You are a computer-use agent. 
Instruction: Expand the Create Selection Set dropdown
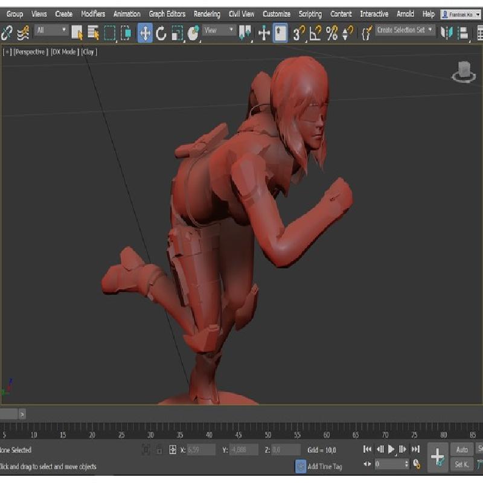405,30
